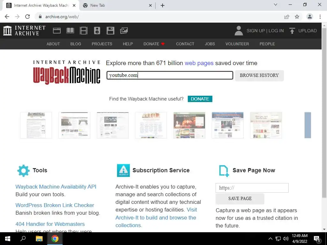Follow the Visit Archive-It link
The width and height of the screenshot is (327, 245).
point(156,218)
